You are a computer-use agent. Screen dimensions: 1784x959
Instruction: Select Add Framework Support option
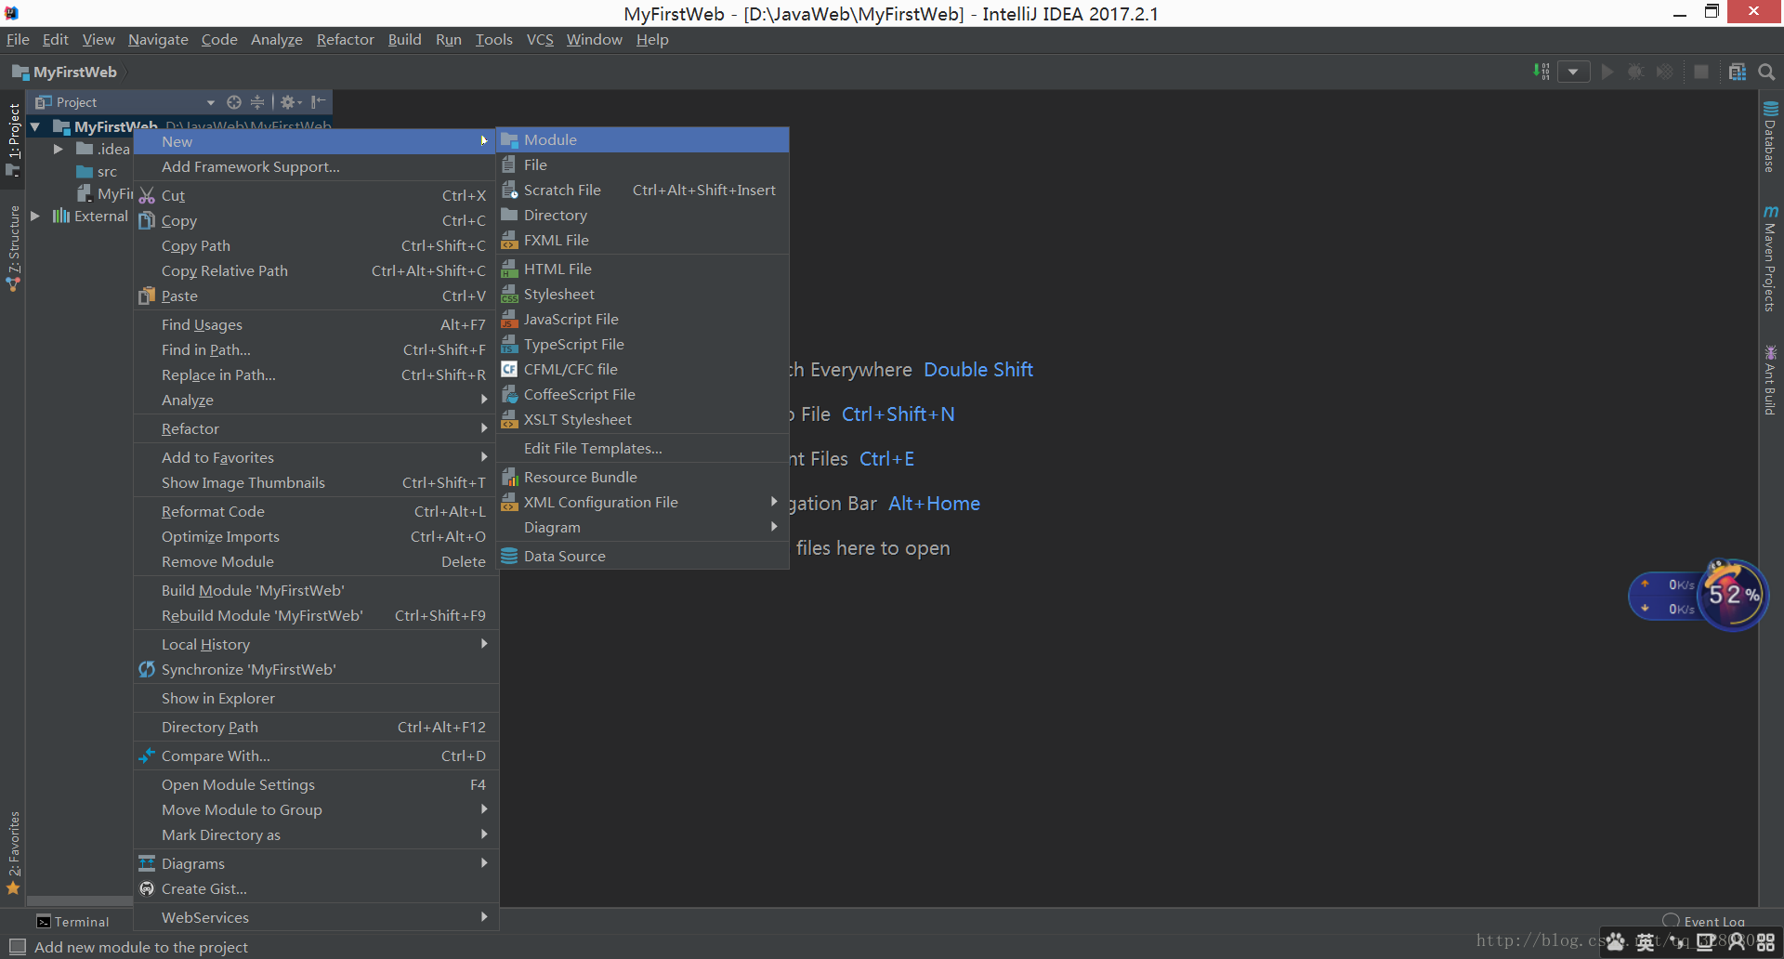point(316,166)
